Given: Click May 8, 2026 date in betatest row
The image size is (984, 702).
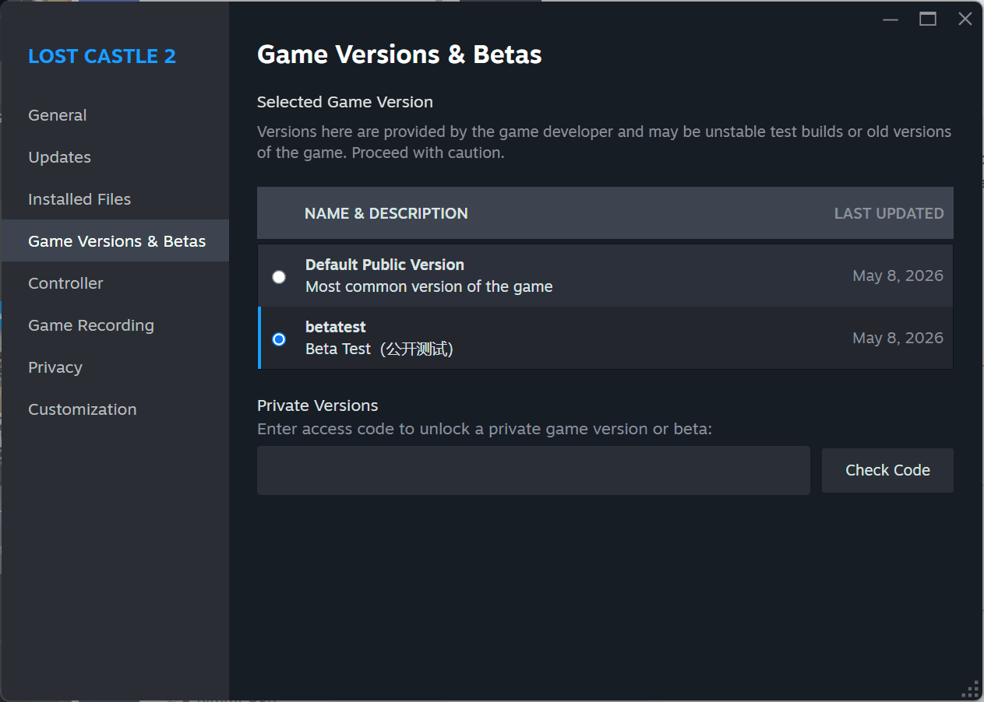Looking at the screenshot, I should point(898,338).
